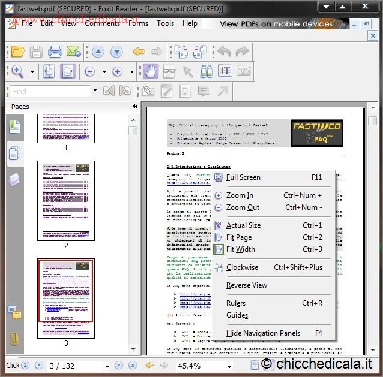The height and width of the screenshot is (377, 383).
Task: Choose Fit Width from the context menu
Action: (240, 249)
